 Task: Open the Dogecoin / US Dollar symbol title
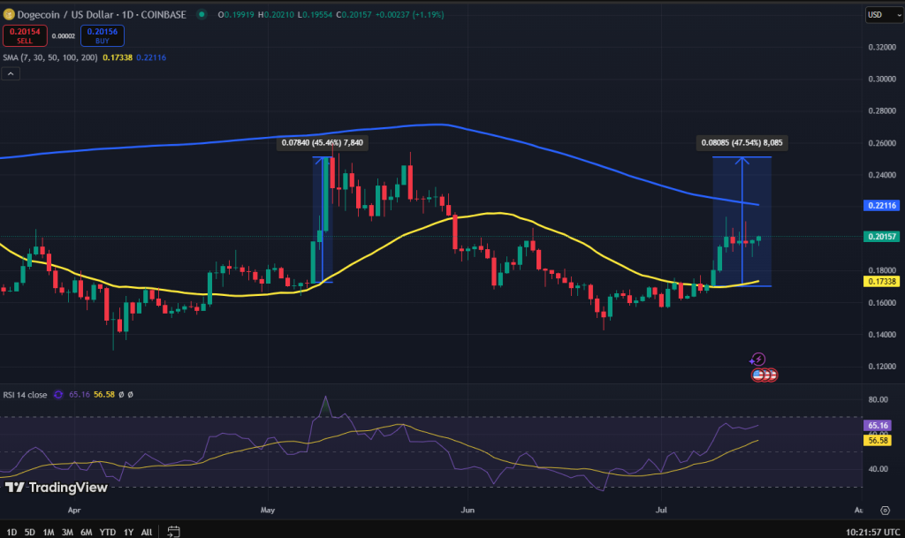point(102,14)
